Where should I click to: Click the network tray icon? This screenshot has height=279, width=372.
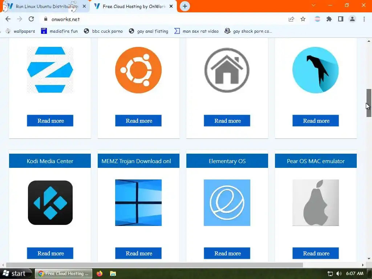pos(330,274)
